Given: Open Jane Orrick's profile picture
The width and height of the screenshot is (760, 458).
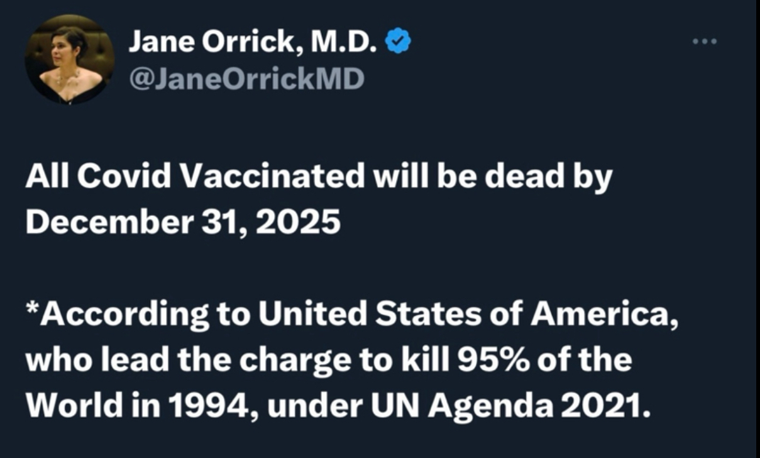Looking at the screenshot, I should click(x=69, y=59).
